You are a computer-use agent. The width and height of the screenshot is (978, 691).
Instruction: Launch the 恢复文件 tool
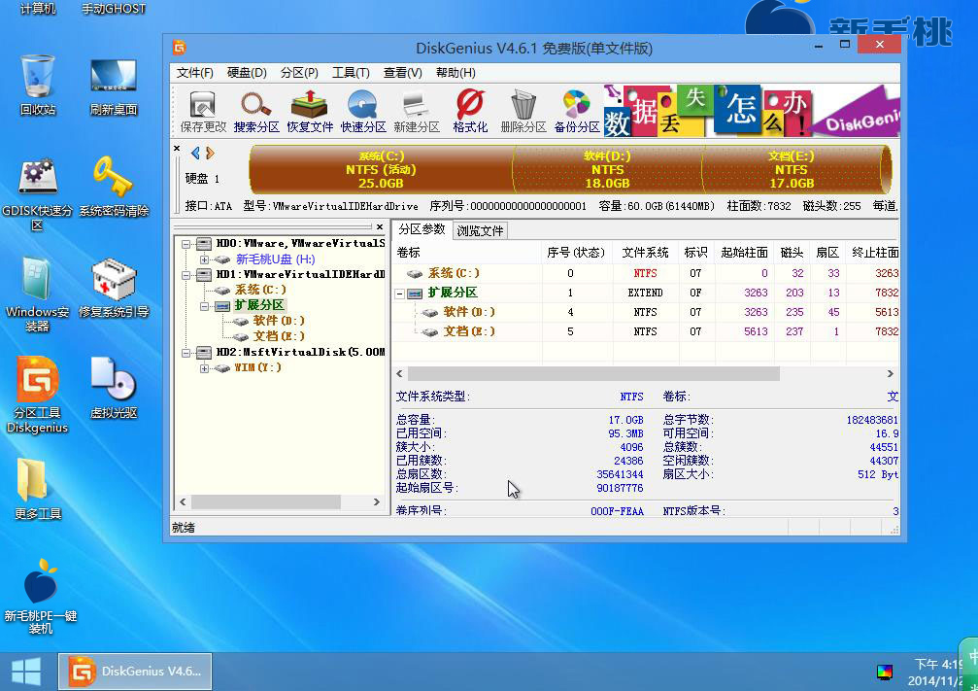tap(310, 111)
